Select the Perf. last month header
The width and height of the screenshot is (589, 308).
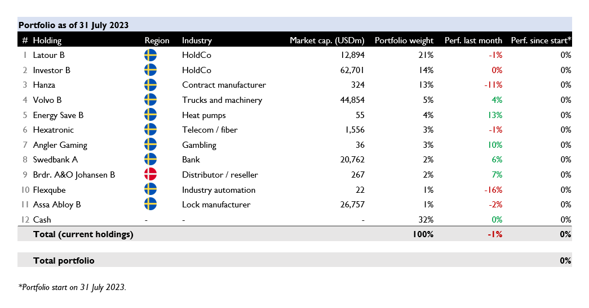click(473, 40)
